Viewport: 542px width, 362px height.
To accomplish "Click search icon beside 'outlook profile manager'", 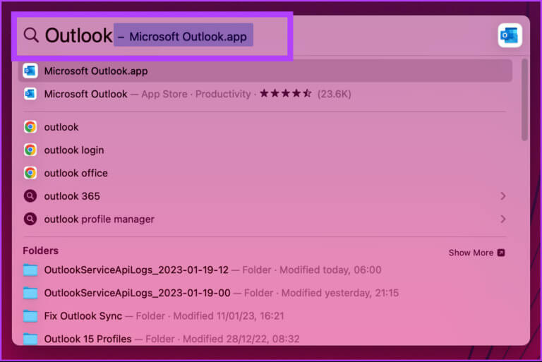I will pyautogui.click(x=30, y=219).
